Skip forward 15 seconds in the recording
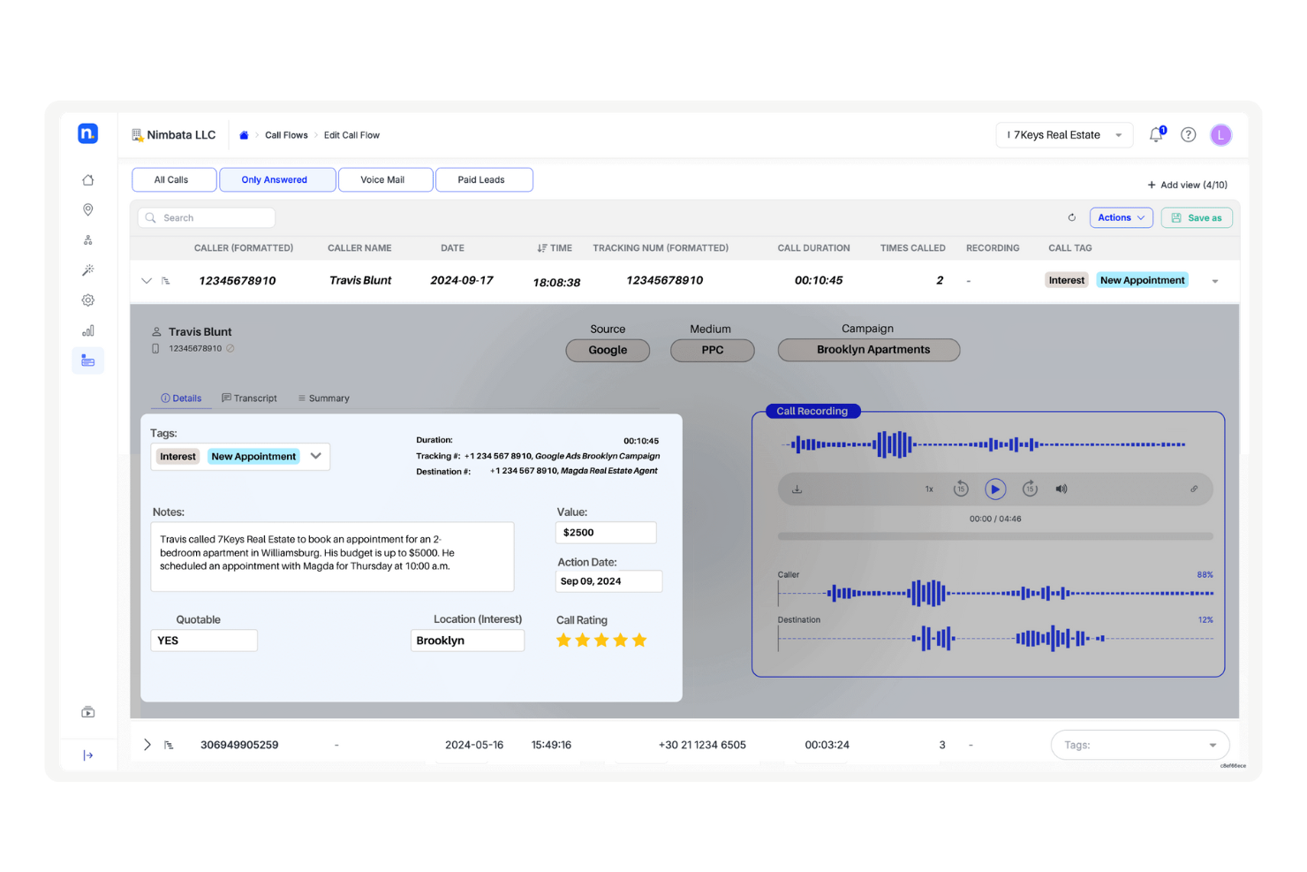Screen dimensions: 1307x872 pyautogui.click(x=1030, y=489)
